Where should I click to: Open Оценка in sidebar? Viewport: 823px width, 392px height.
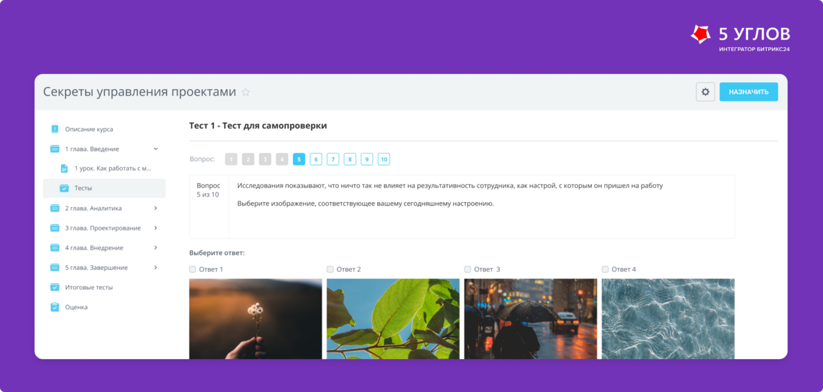(x=76, y=308)
